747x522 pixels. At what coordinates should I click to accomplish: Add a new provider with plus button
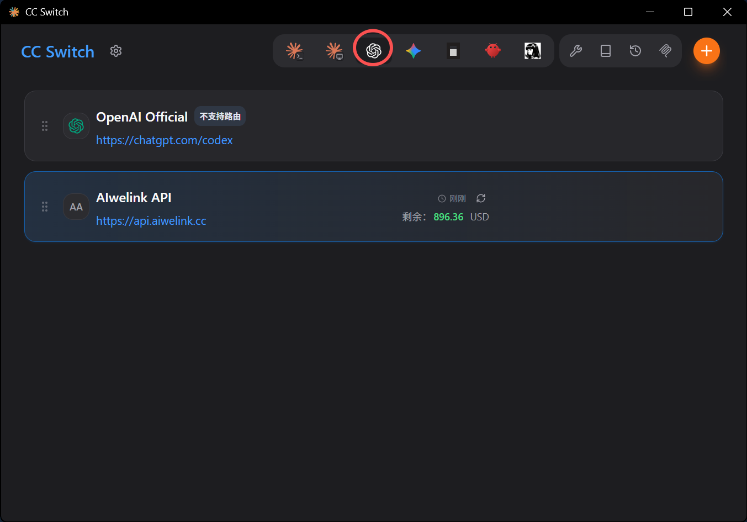[707, 51]
